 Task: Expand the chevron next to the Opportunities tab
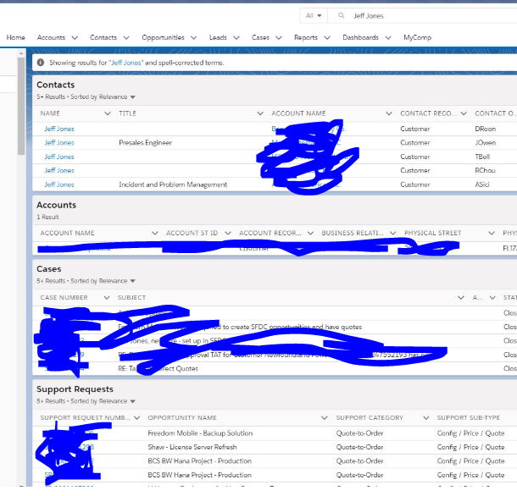[194, 38]
